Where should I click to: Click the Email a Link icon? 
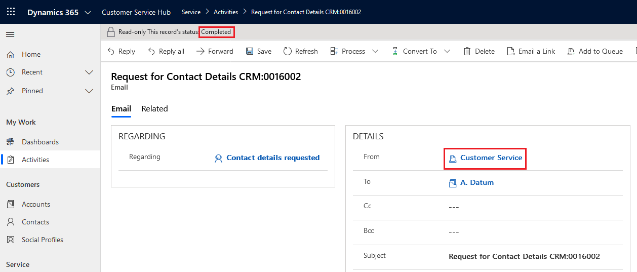(511, 51)
